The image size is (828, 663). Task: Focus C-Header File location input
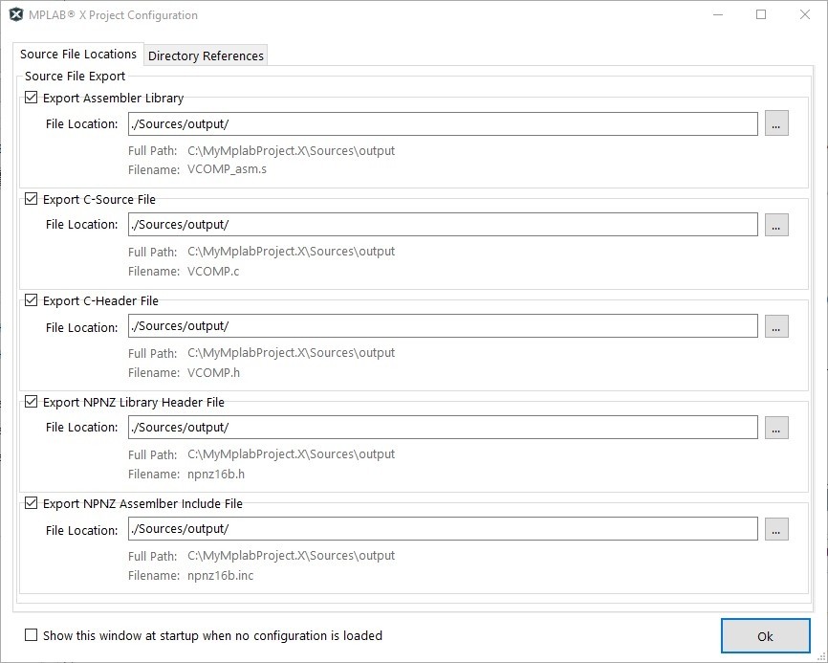pyautogui.click(x=442, y=326)
